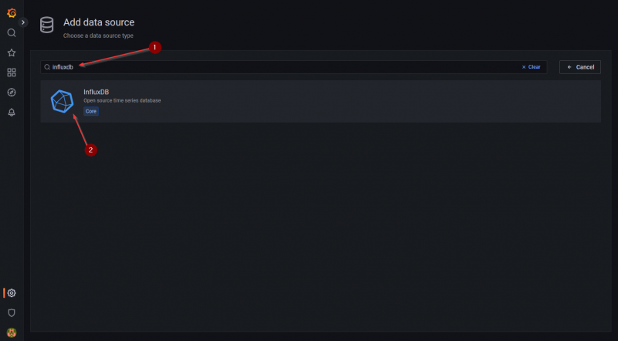Screen dimensions: 618x341
Task: Open the Configuration gear icon
Action: tap(12, 293)
